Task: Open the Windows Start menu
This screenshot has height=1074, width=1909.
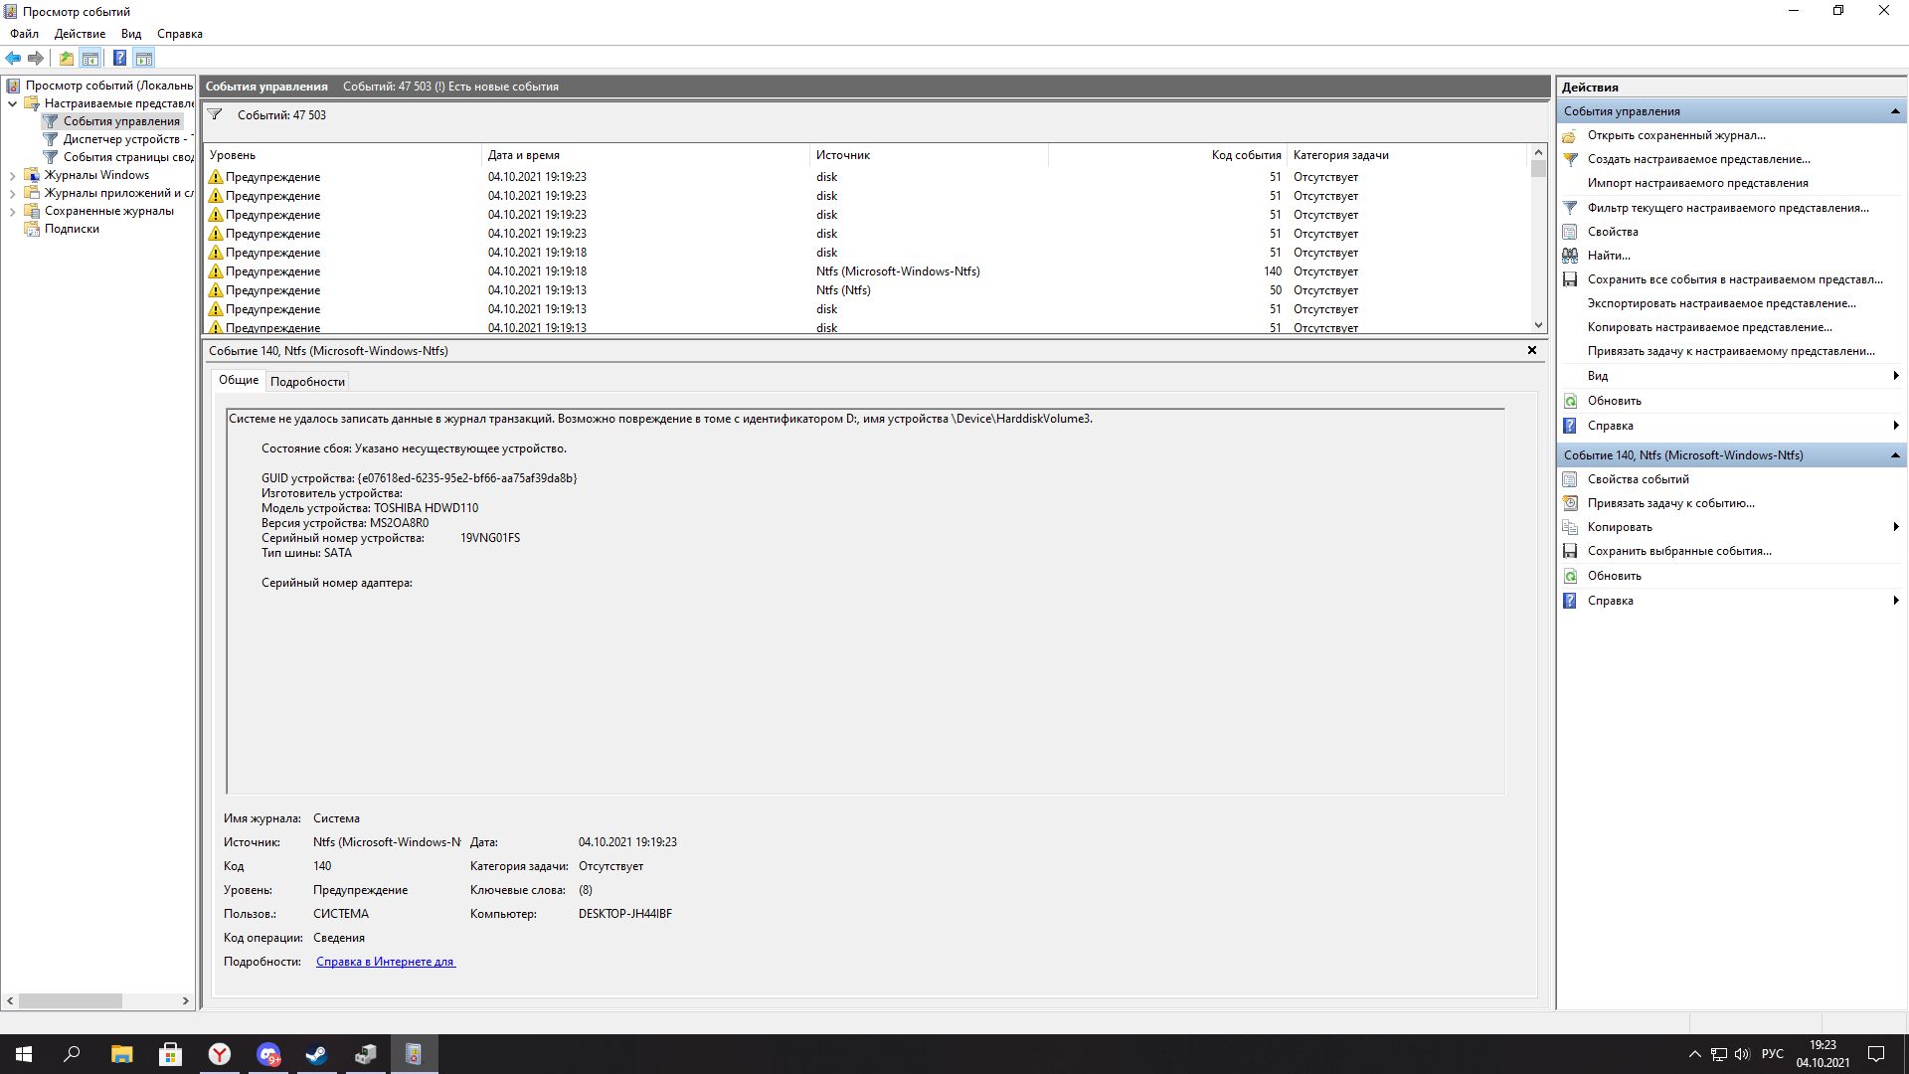Action: [24, 1054]
